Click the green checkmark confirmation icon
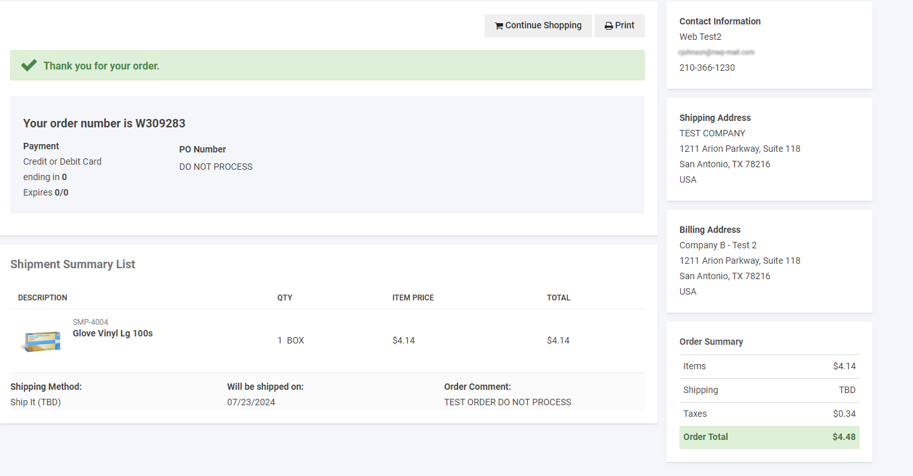Image resolution: width=913 pixels, height=476 pixels. coord(29,64)
